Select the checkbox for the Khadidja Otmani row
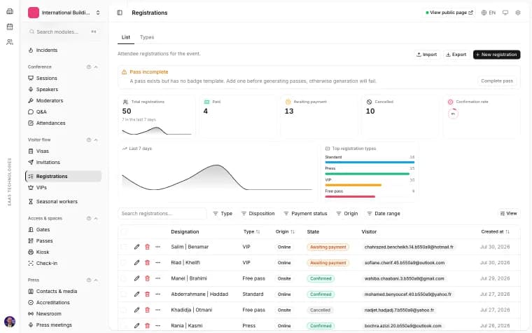Image resolution: width=532 pixels, height=333 pixels. click(124, 310)
